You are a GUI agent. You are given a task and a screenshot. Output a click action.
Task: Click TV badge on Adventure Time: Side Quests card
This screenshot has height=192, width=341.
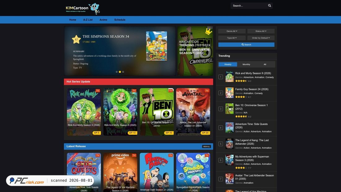point(98,155)
